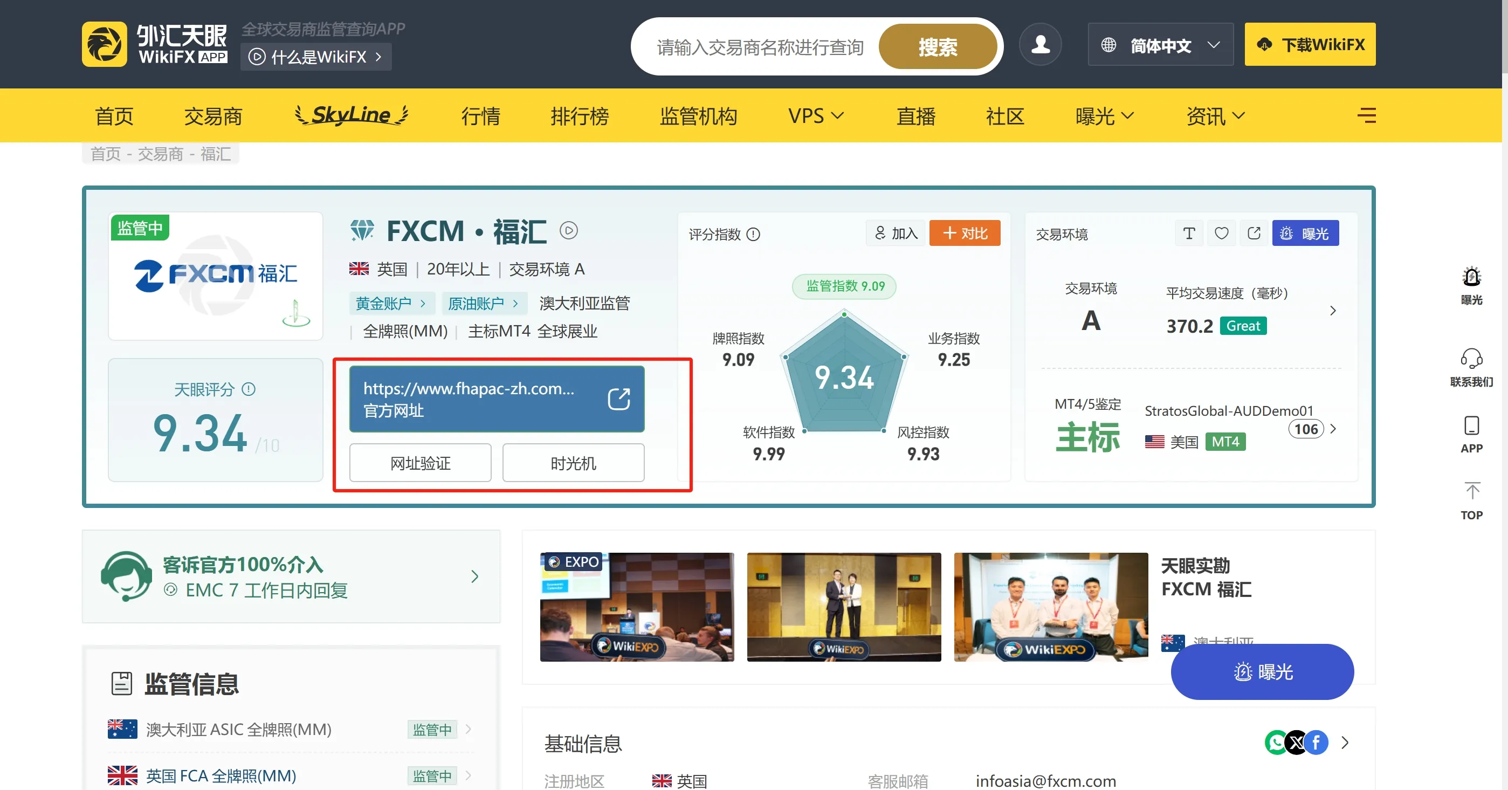The image size is (1508, 790).
Task: Click 什么是WikiFX link
Action: tap(315, 57)
